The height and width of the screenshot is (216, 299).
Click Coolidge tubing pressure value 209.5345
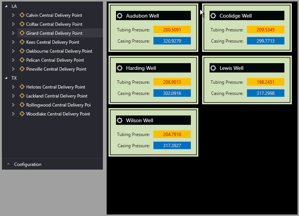(266, 30)
